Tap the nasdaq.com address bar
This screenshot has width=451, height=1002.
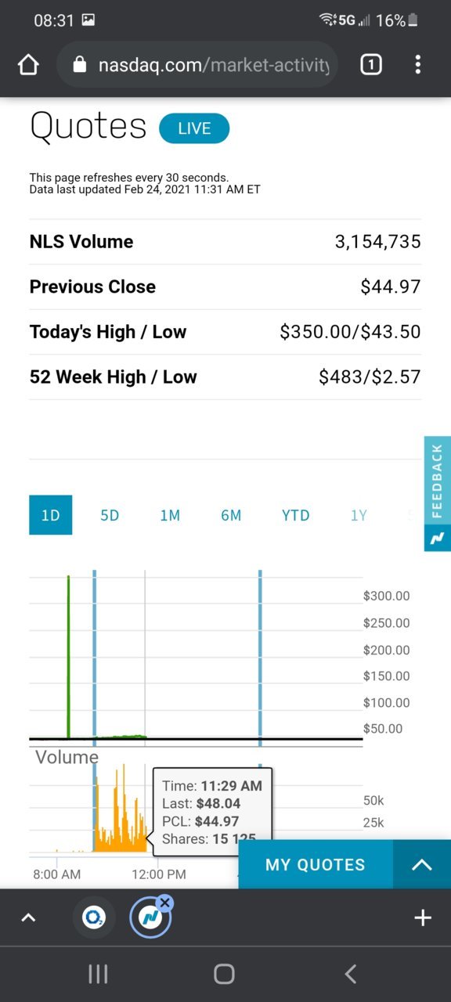click(197, 65)
